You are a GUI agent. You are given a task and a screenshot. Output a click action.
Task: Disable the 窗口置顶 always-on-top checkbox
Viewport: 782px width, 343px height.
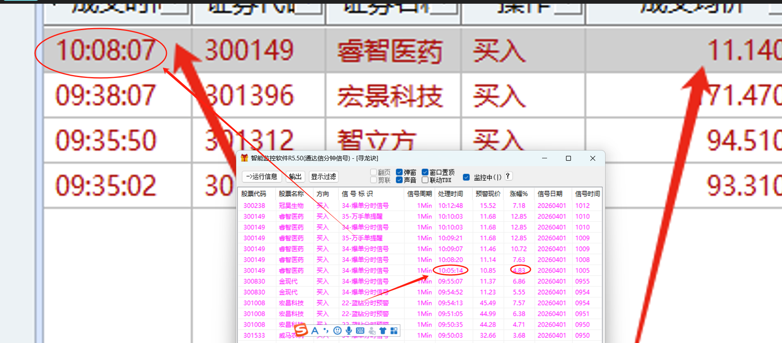425,172
